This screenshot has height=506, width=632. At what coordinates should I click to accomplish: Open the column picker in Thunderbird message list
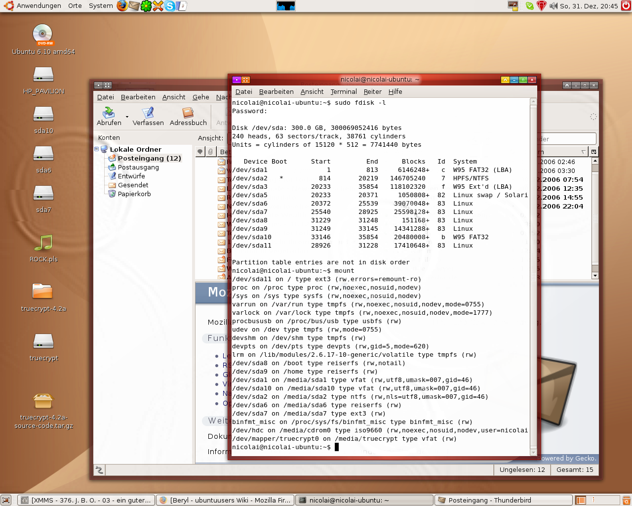coord(593,152)
